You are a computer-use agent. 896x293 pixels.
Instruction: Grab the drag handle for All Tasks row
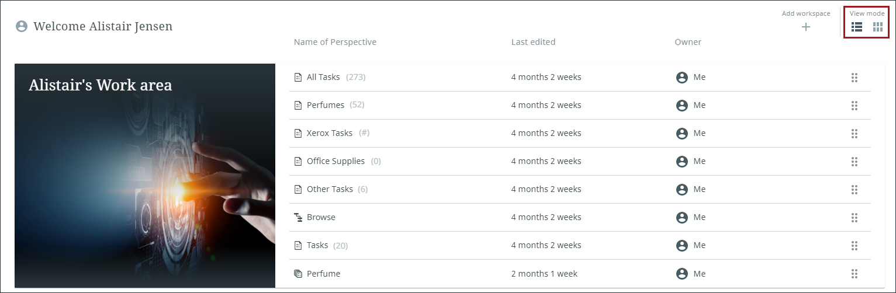pos(855,78)
